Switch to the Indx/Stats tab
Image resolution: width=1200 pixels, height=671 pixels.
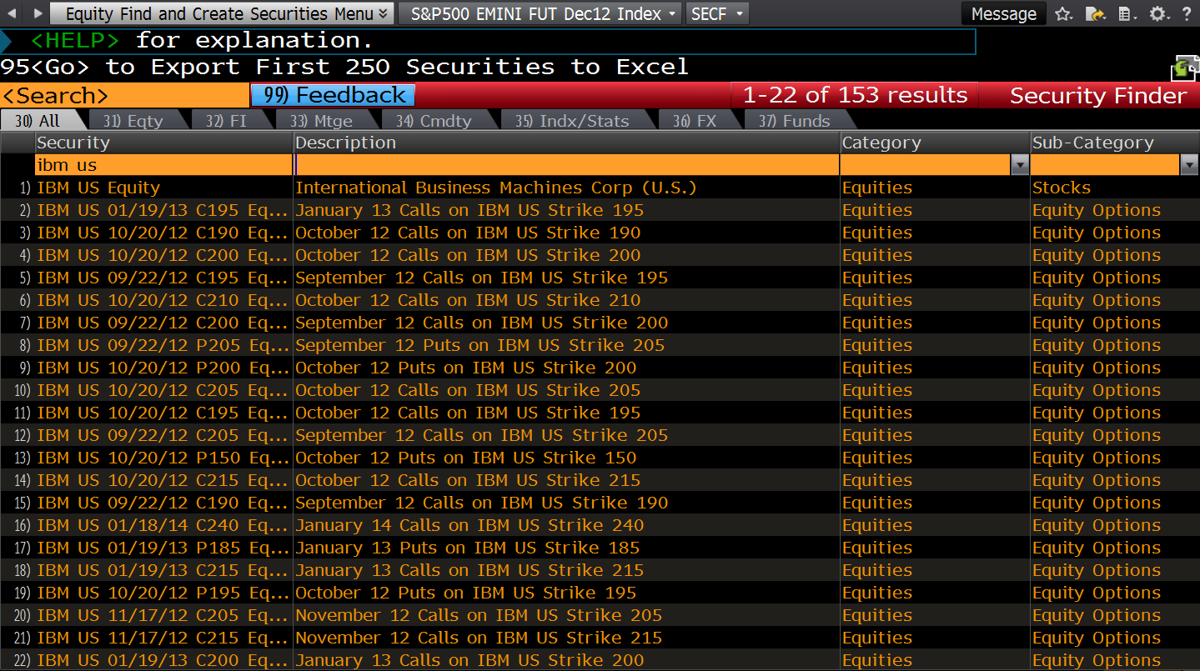tap(572, 121)
